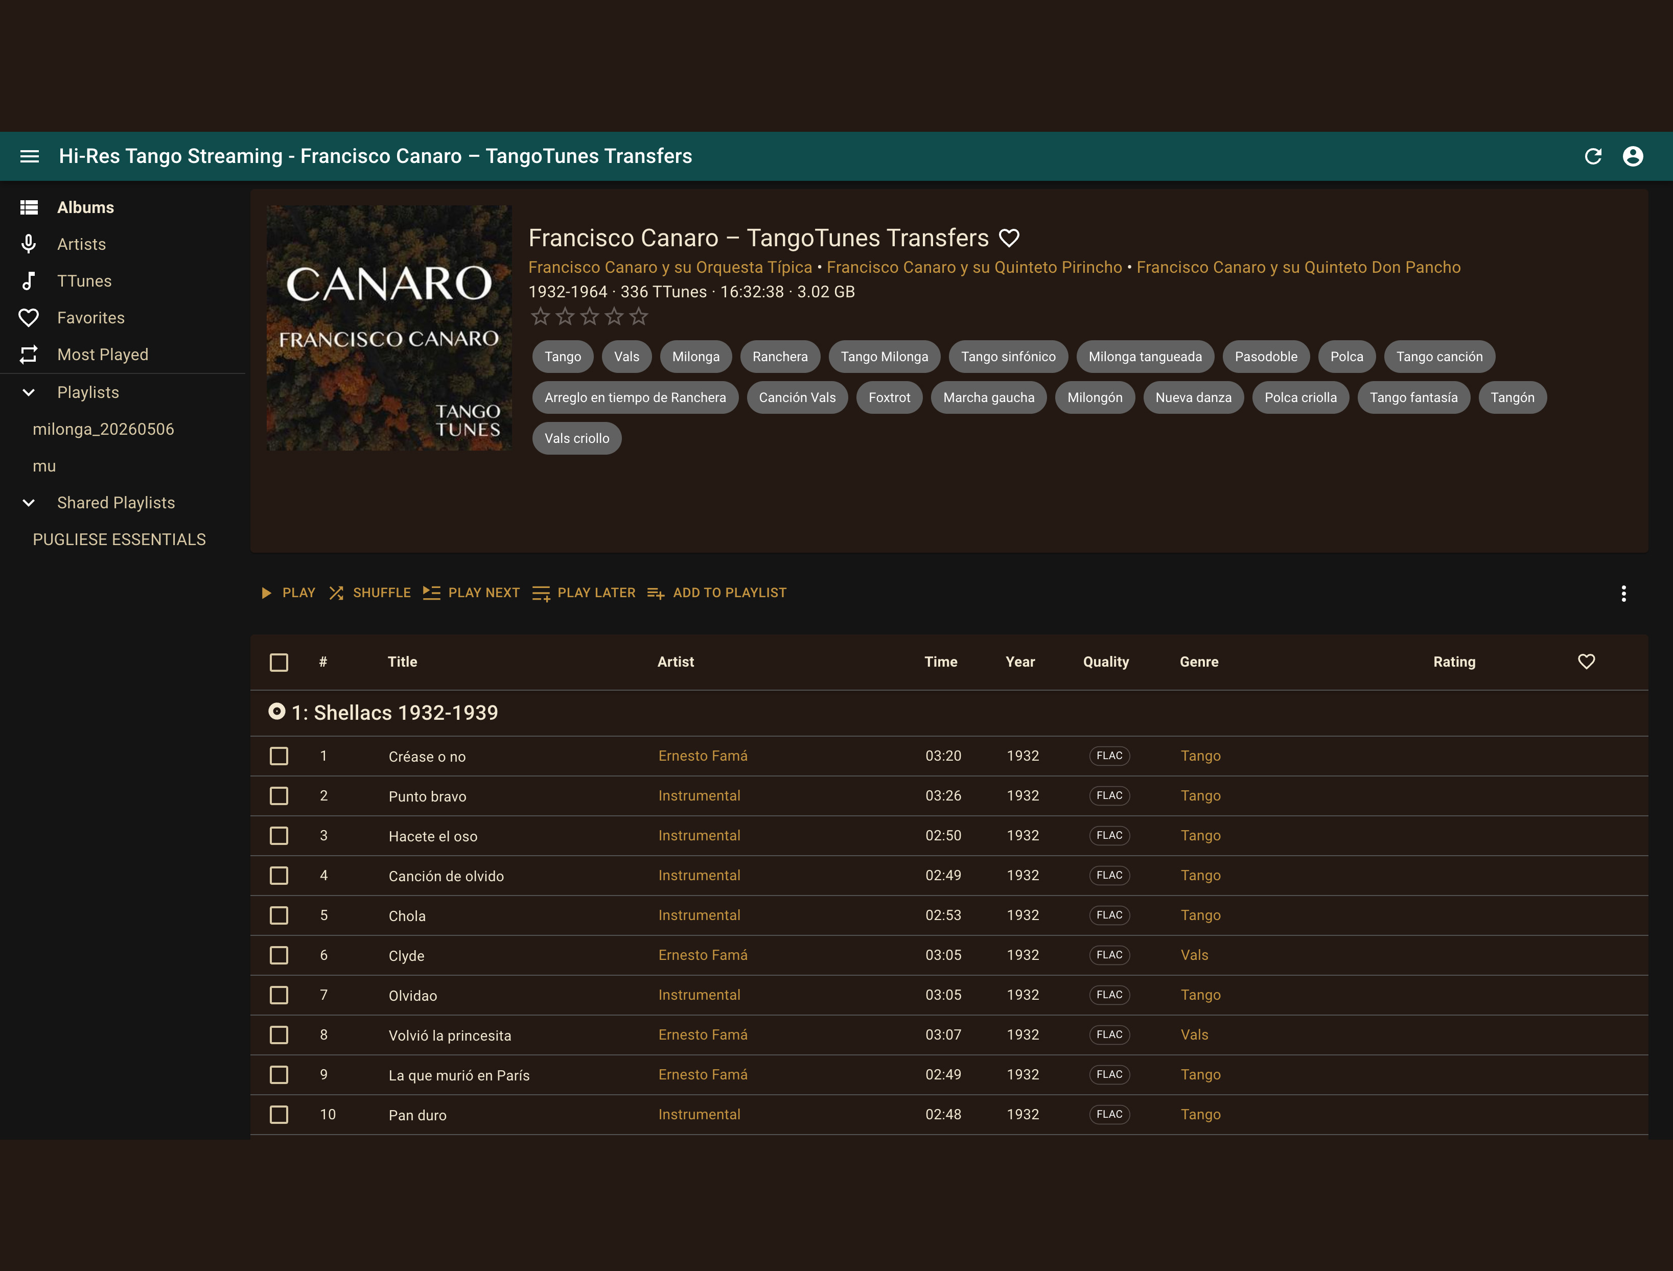Click the Albums list icon in sidebar
Viewport: 1673px width, 1271px height.
click(x=29, y=207)
